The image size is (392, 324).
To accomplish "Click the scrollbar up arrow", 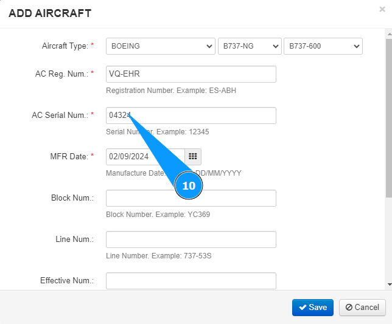I will tap(389, 35).
